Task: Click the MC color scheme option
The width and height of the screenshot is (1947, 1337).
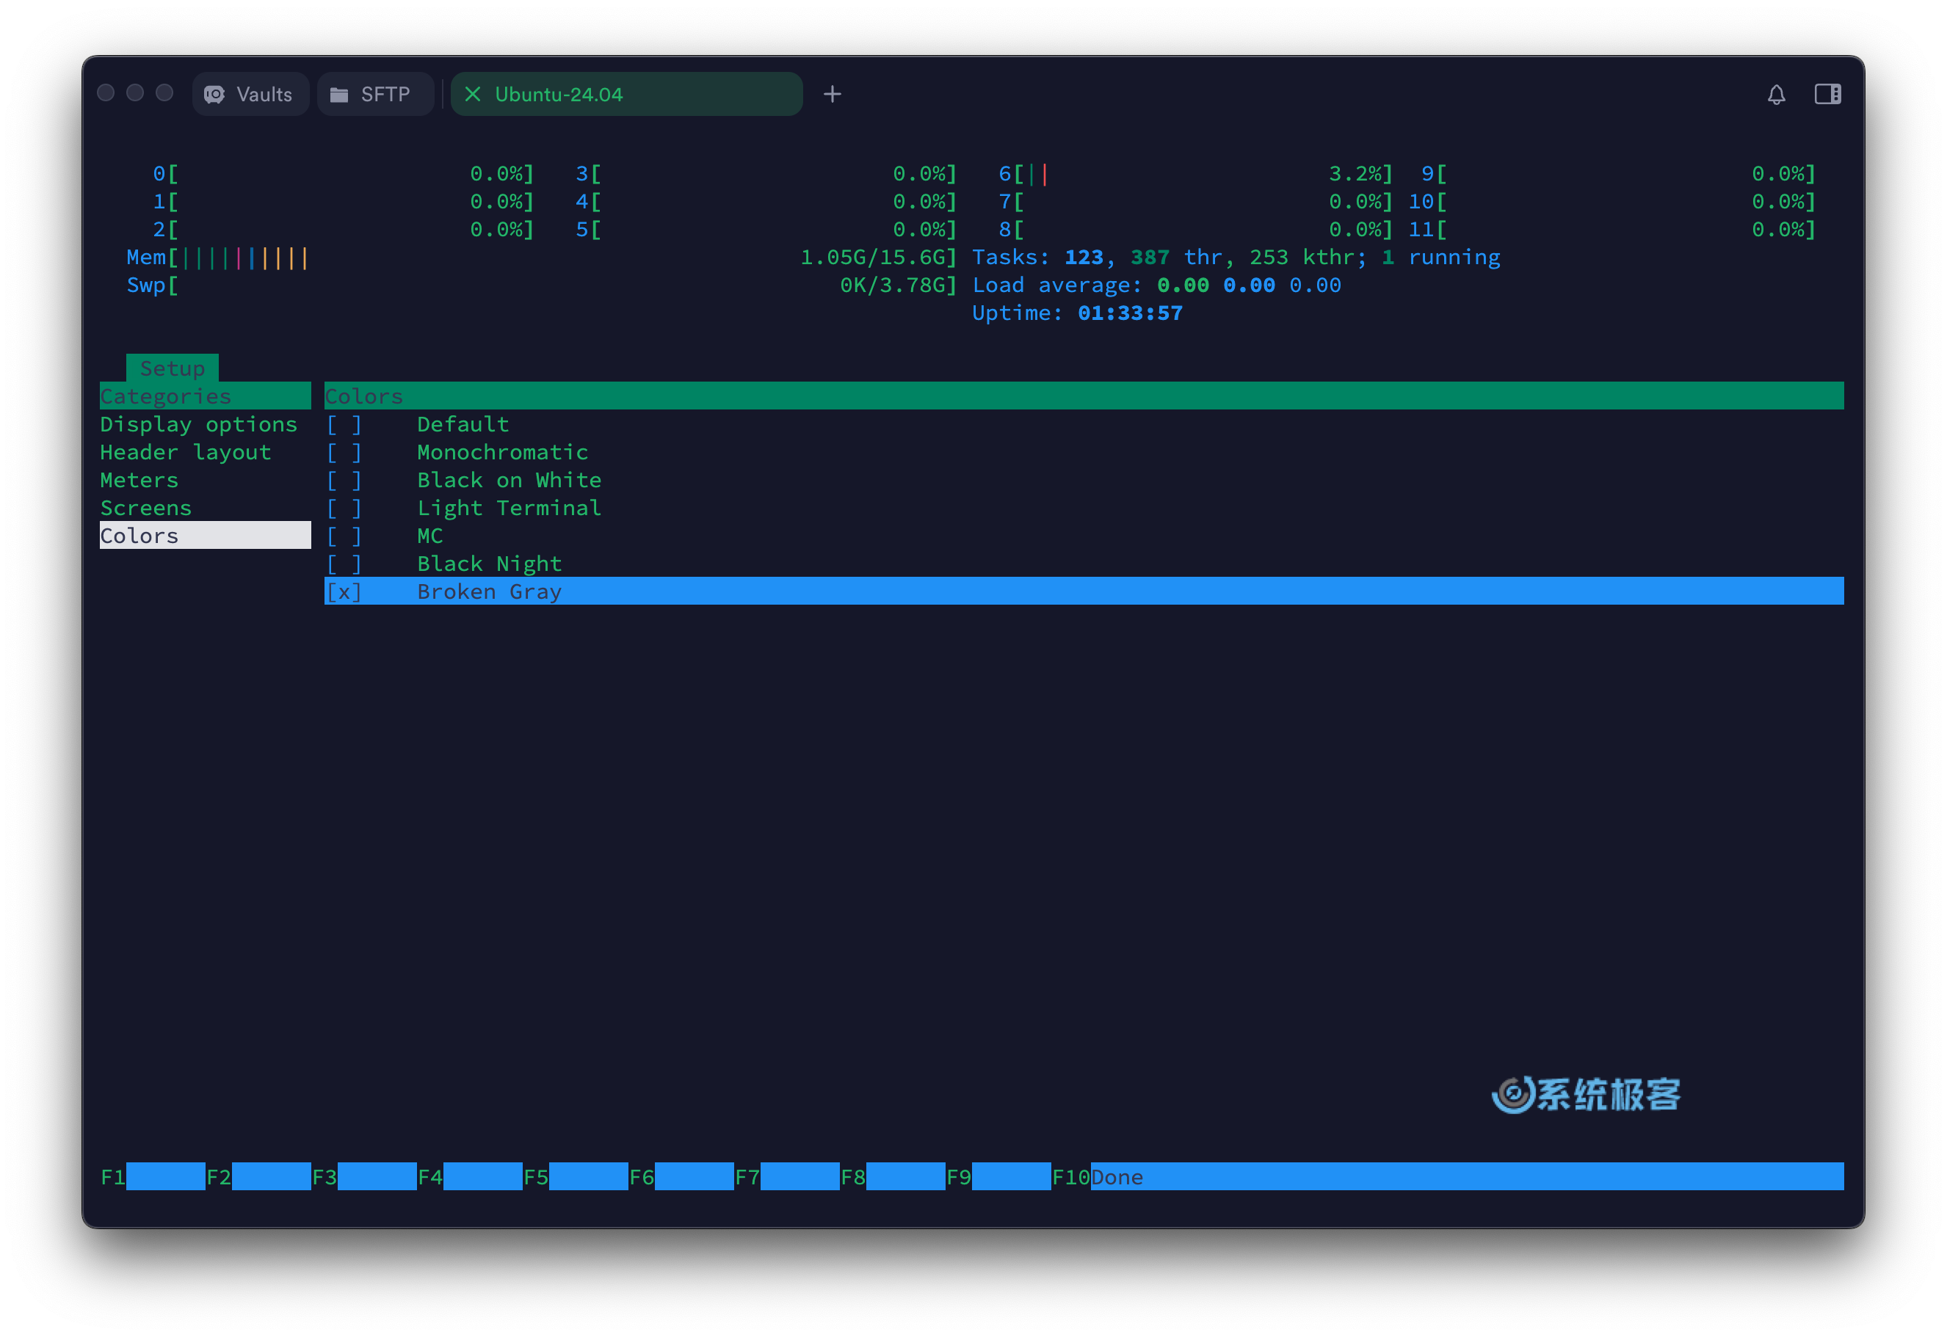Action: (x=429, y=536)
